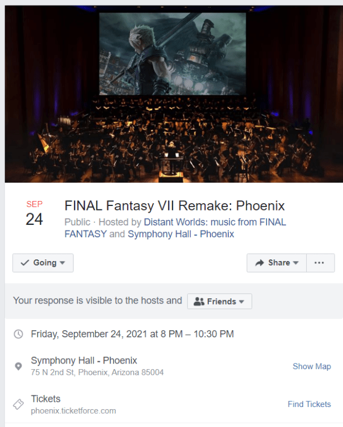Image resolution: width=343 pixels, height=427 pixels.
Task: Click the checkmark icon on Going
Action: 24,263
